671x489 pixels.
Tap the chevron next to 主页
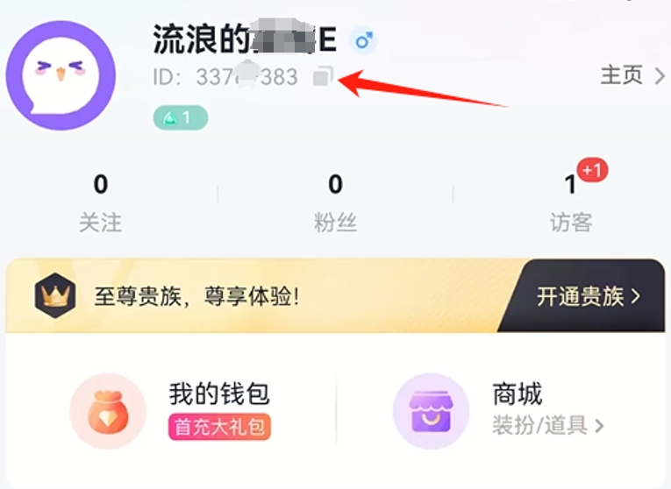pyautogui.click(x=660, y=76)
